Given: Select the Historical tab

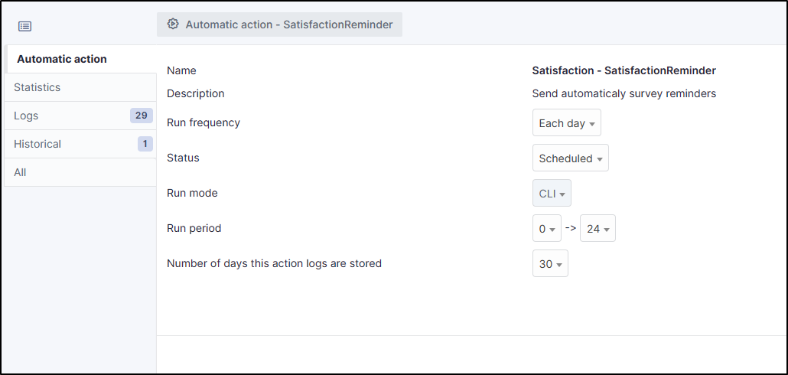Looking at the screenshot, I should [x=37, y=144].
